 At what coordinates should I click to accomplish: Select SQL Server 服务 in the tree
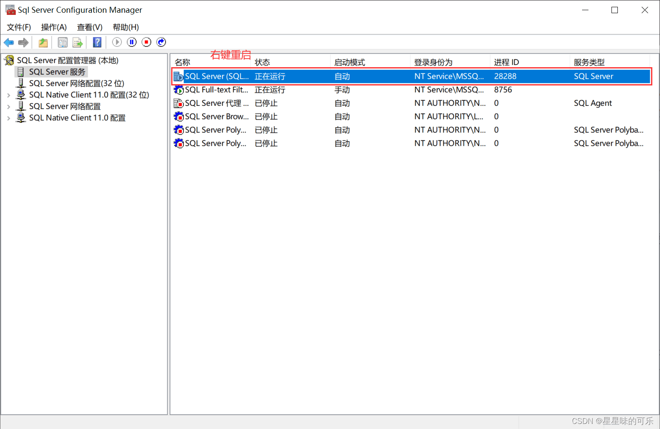57,72
